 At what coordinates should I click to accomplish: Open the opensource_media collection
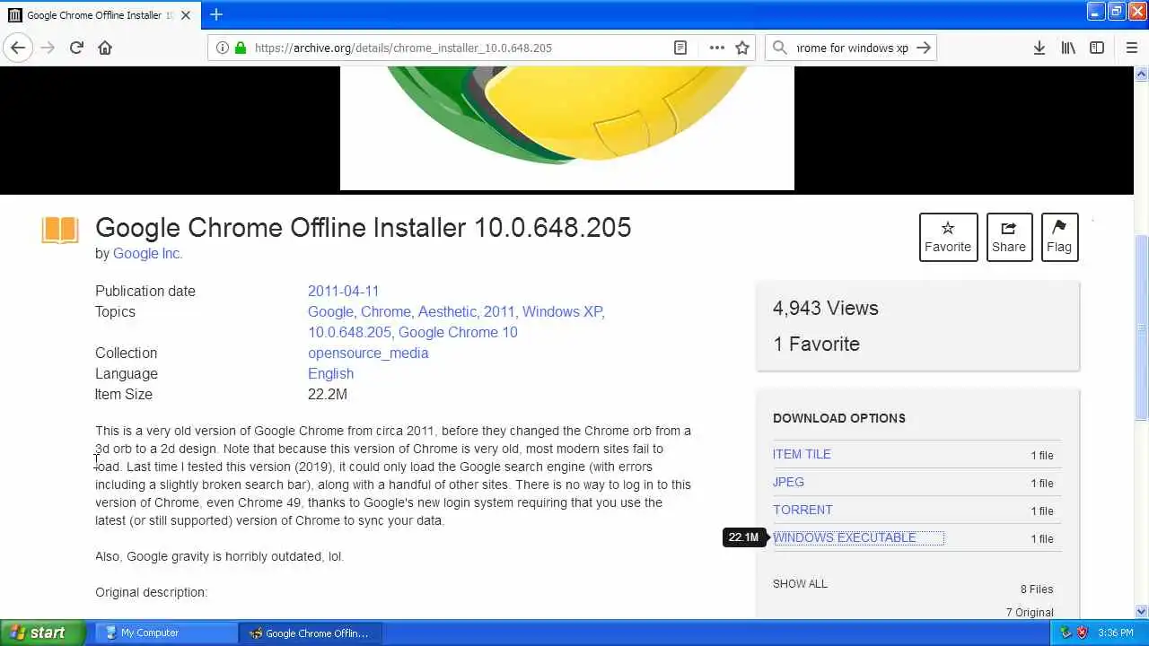click(368, 353)
